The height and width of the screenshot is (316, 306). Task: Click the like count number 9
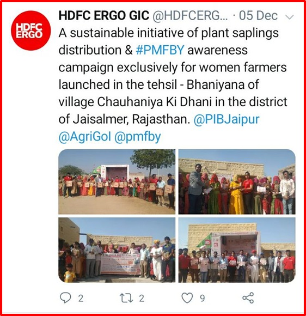point(203,298)
